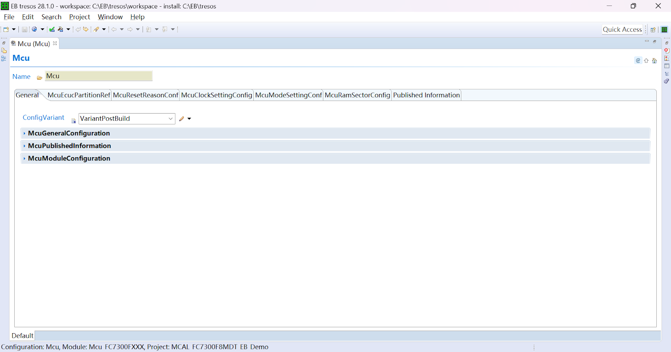The width and height of the screenshot is (671, 352).
Task: Open the folder Project Explorer icon in left sidebar
Action: 4,51
